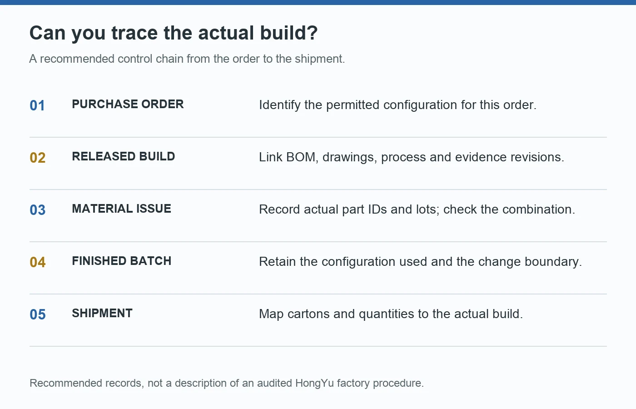Select the FINISHED BATCH heading
This screenshot has width=636, height=409.
click(122, 261)
